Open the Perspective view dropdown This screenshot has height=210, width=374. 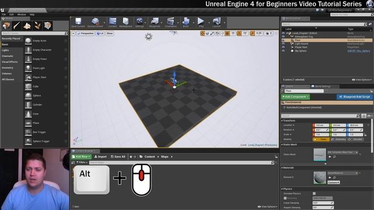(x=85, y=34)
